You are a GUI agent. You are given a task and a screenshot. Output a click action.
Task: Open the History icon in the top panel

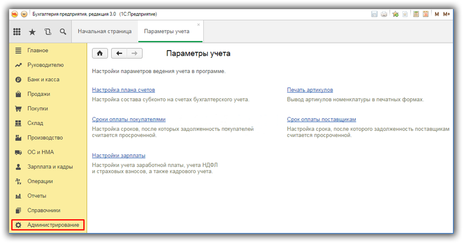48,32
